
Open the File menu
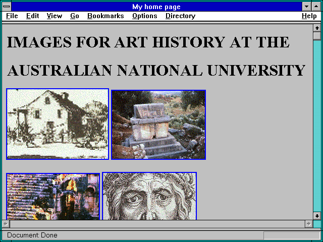coord(12,16)
